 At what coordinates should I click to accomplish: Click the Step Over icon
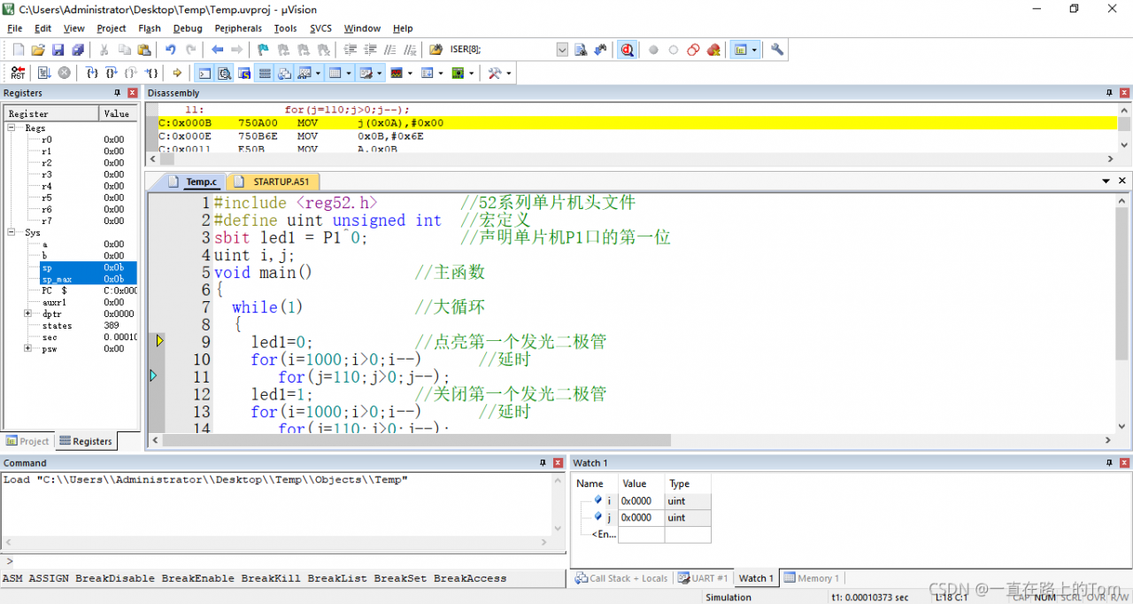coord(112,74)
